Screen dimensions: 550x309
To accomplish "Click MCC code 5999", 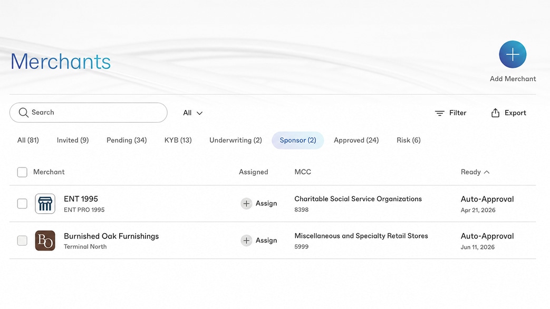I will pyautogui.click(x=301, y=247).
